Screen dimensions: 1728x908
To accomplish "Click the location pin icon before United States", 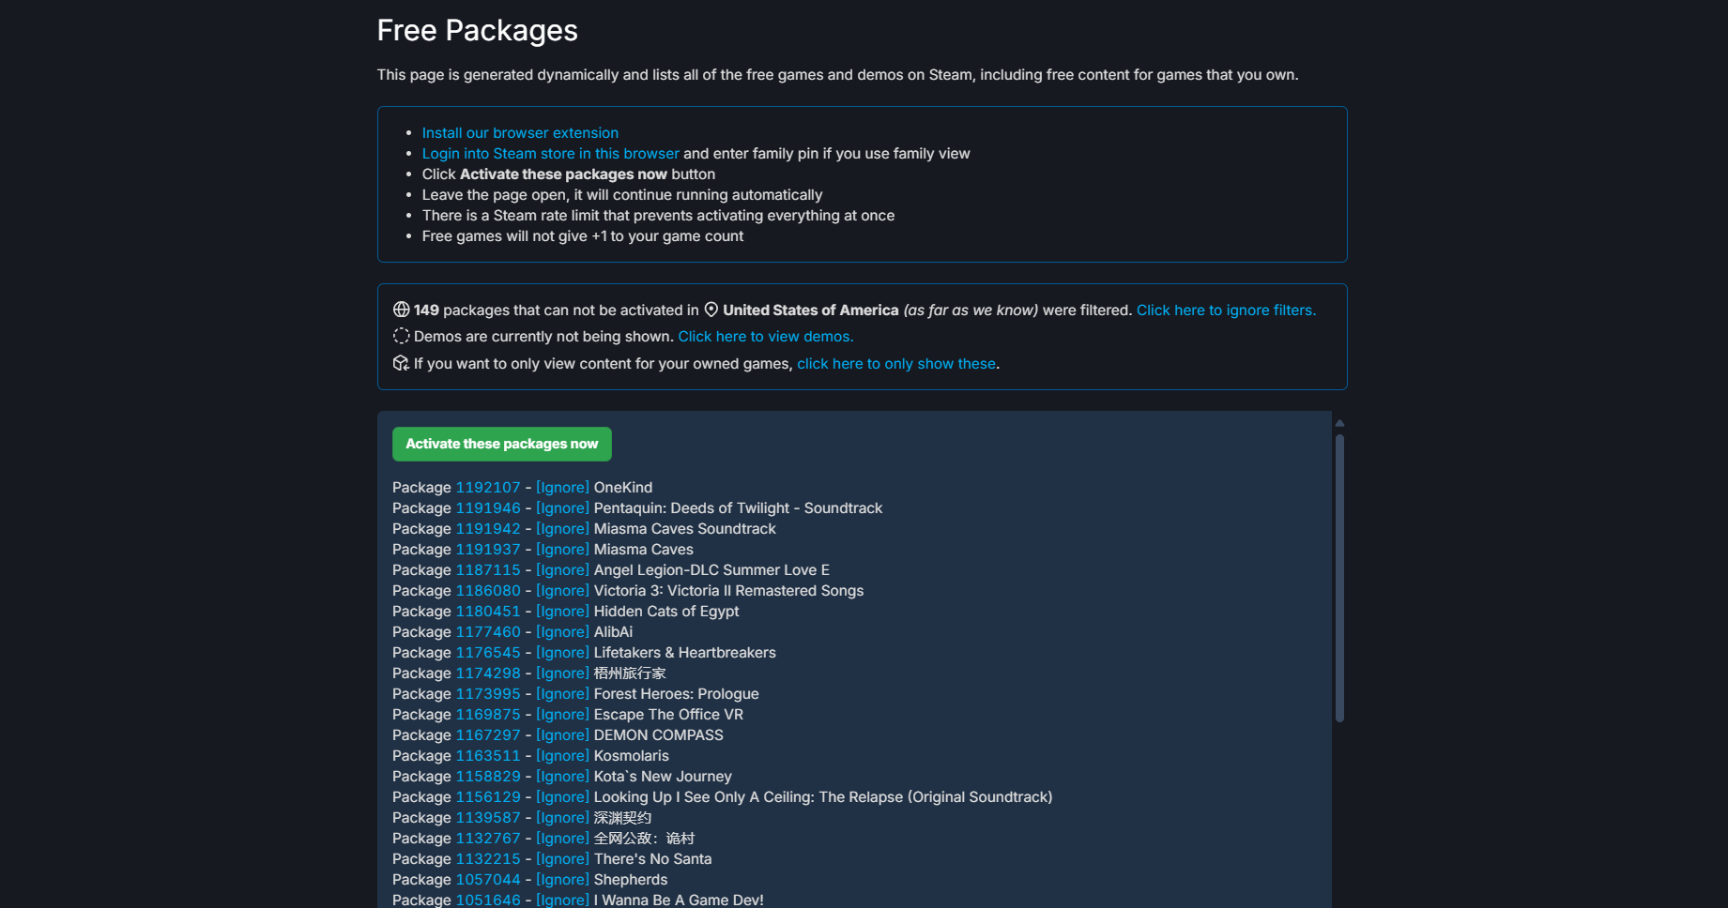I will point(711,310).
